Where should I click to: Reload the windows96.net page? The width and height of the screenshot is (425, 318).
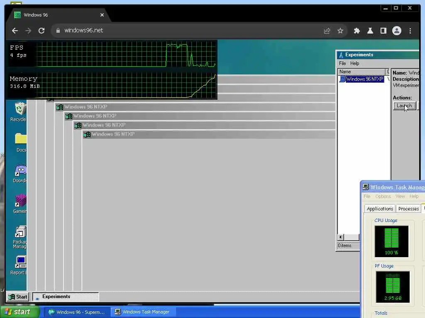click(x=42, y=31)
